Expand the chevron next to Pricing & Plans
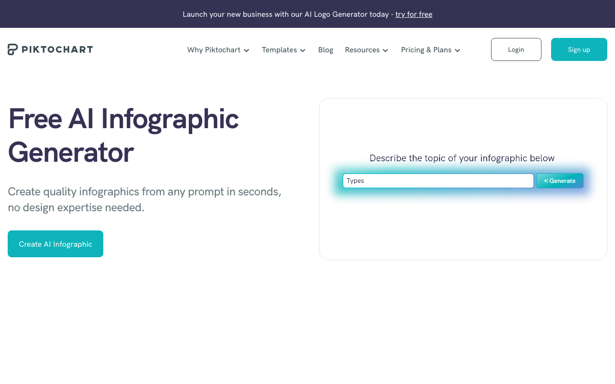Viewport: 615px width, 384px height. tap(457, 50)
